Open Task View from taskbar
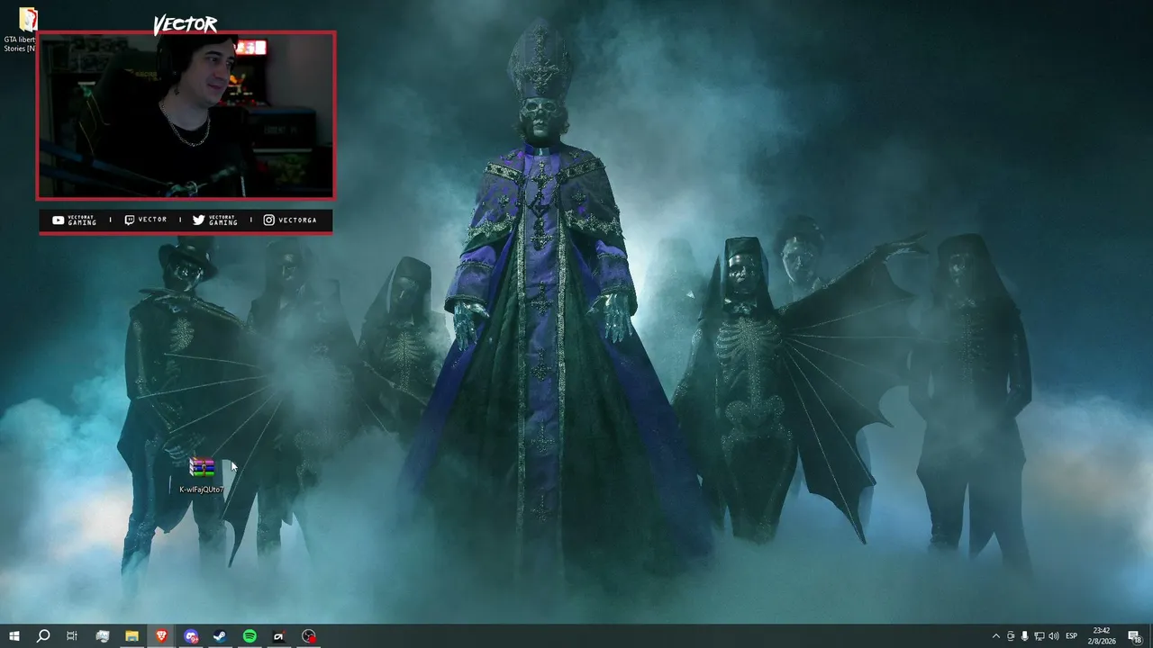This screenshot has width=1153, height=648. click(x=72, y=636)
